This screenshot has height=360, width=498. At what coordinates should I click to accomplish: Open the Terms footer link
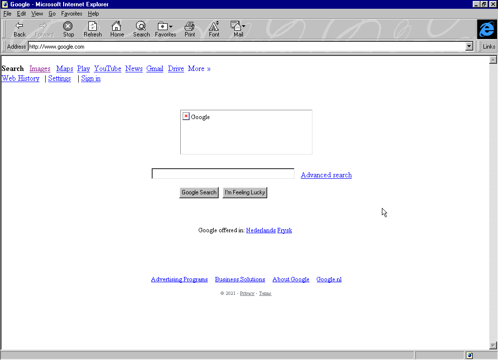pyautogui.click(x=265, y=293)
